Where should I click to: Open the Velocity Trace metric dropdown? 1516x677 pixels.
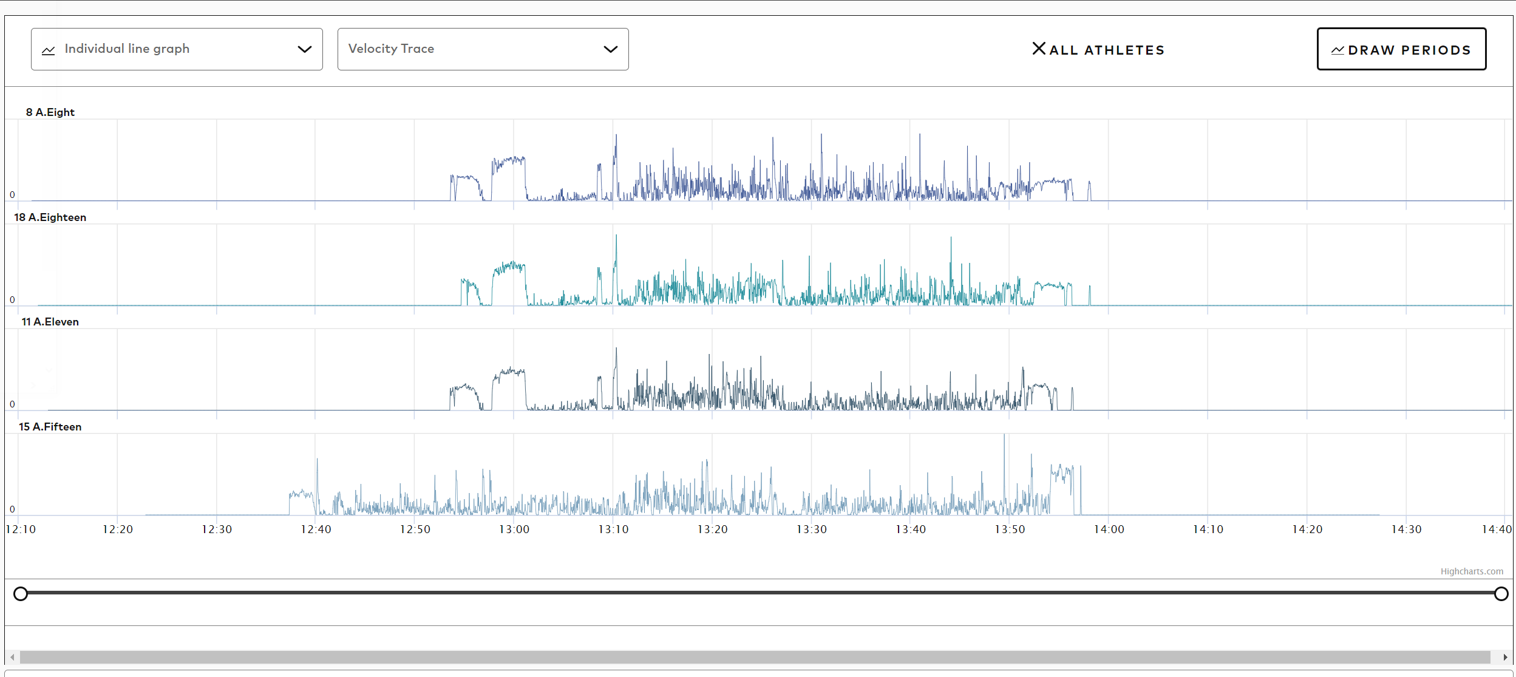click(x=483, y=49)
